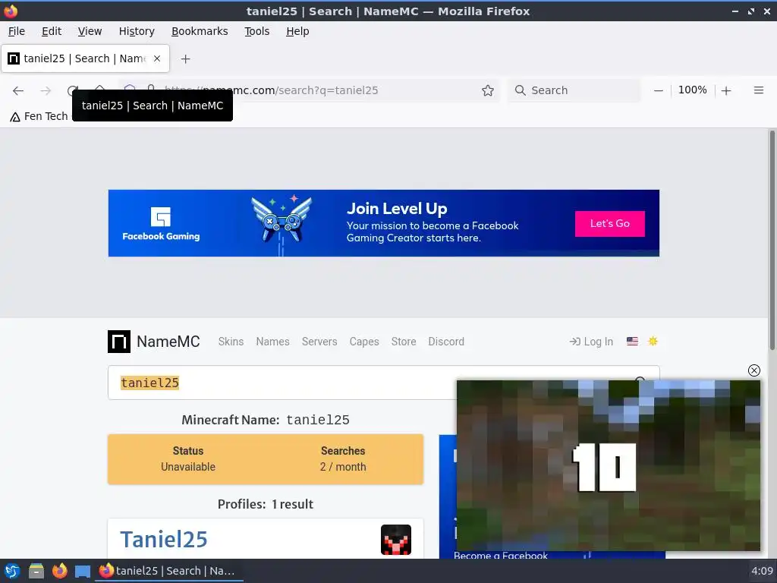Go to the Capes page
Screen dimensions: 777x583
pyautogui.click(x=364, y=342)
